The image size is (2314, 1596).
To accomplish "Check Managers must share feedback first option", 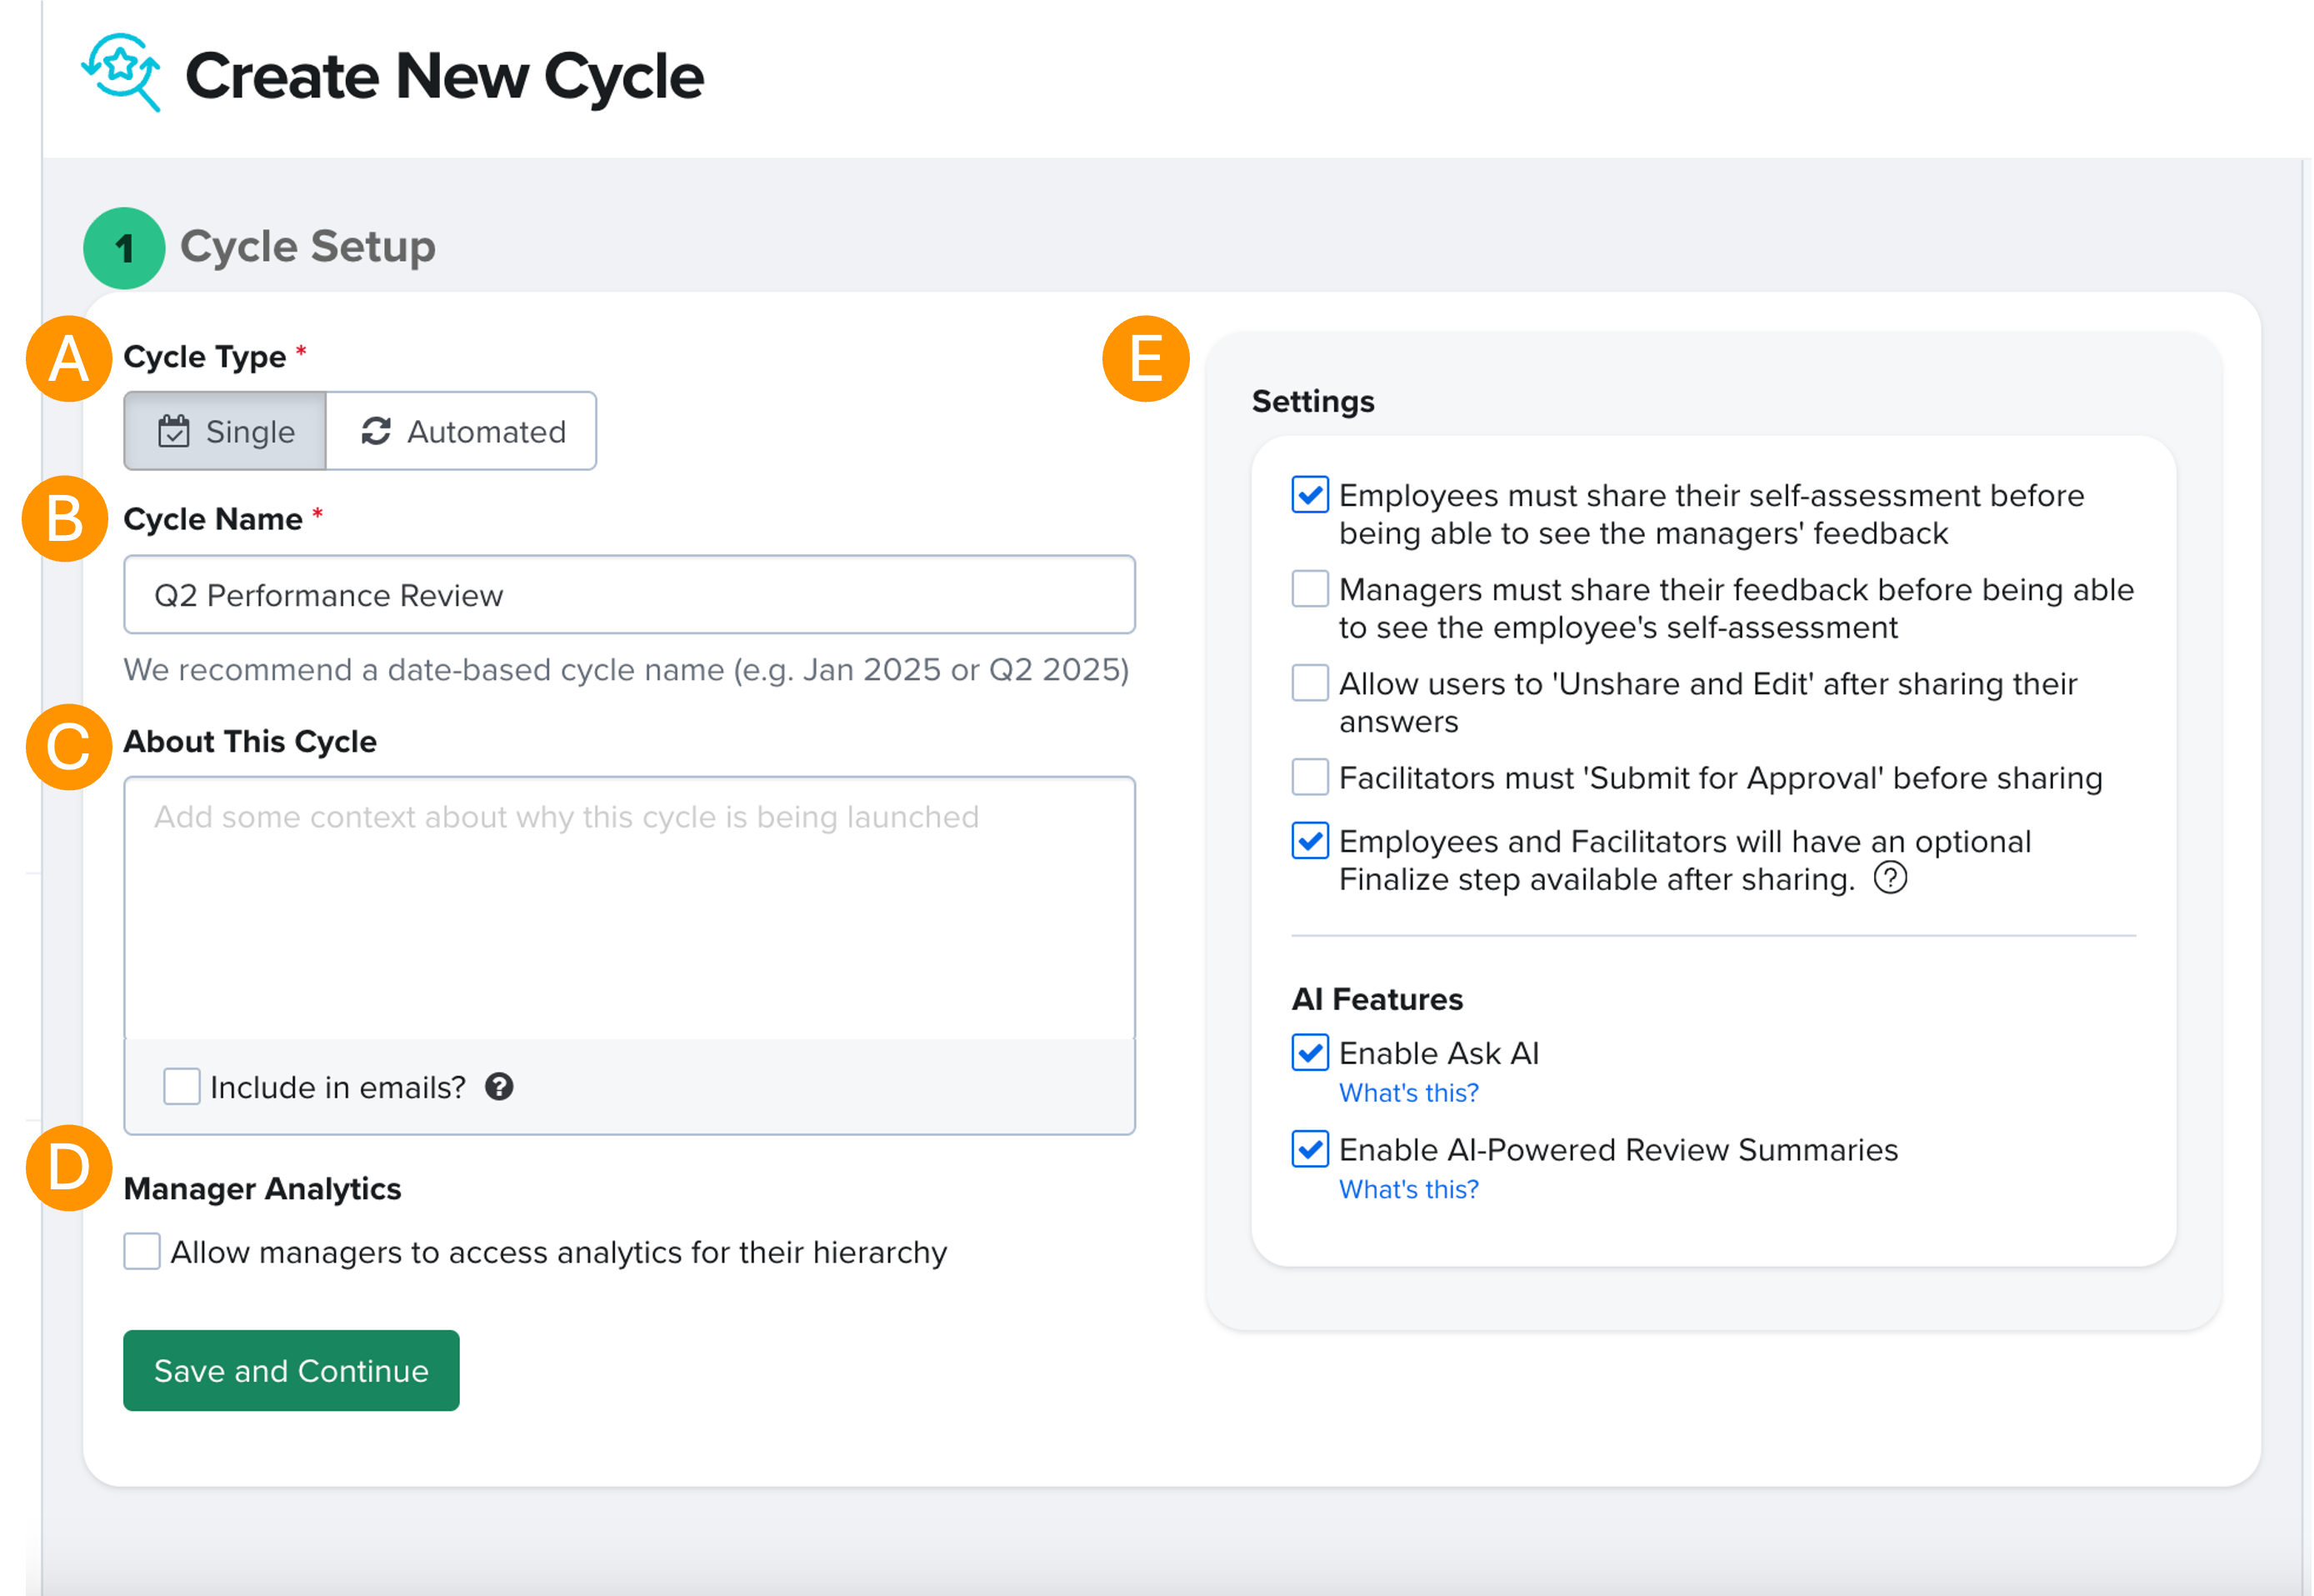I will coord(1309,589).
